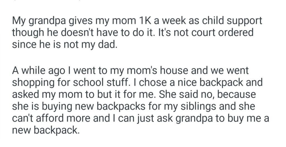Viewport: 286px width, 147px height.
Task: Click the word "since"
Action: click(x=23, y=45)
